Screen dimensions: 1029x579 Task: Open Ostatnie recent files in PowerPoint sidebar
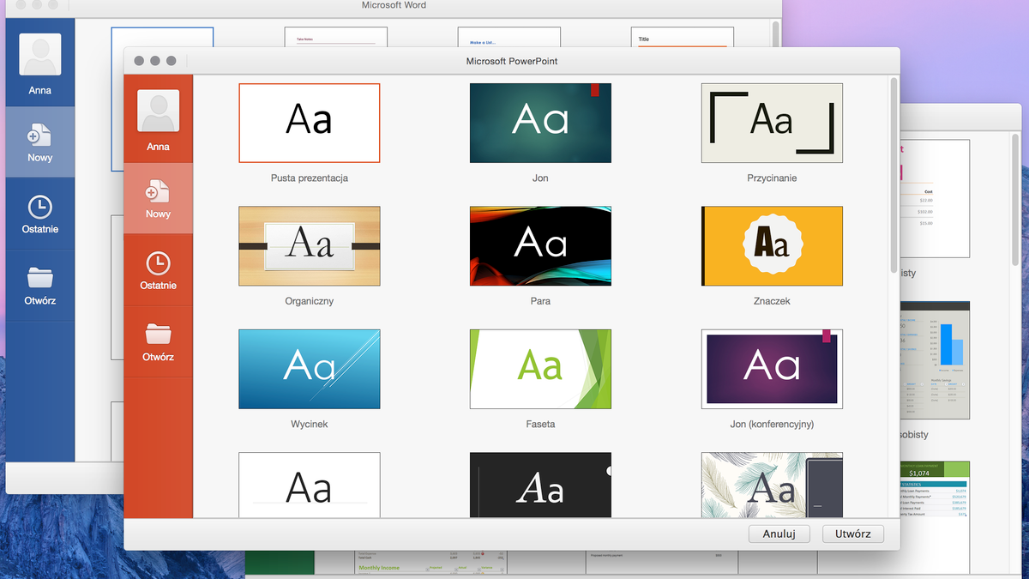(x=158, y=269)
